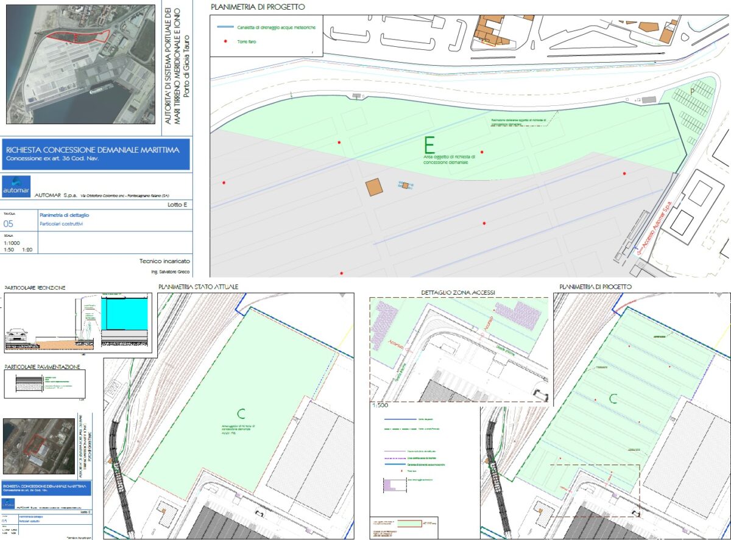Open the large aerial photo of the port

80,62
